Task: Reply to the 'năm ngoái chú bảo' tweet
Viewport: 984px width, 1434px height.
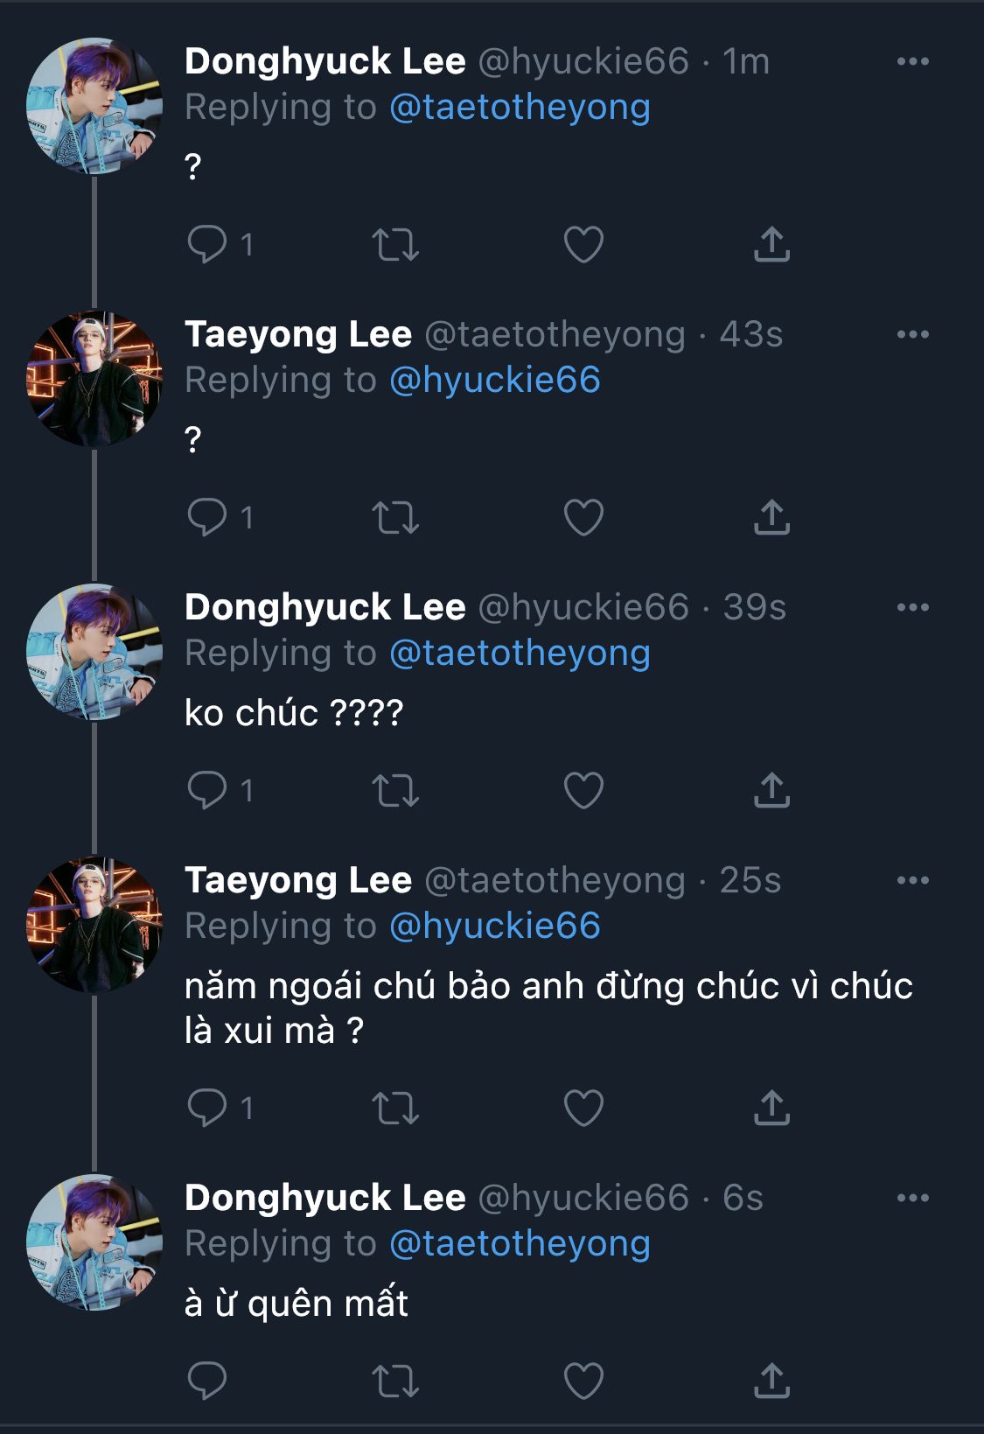Action: tap(207, 1109)
